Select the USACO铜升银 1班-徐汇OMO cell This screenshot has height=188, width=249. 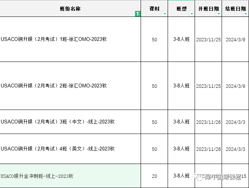point(54,39)
